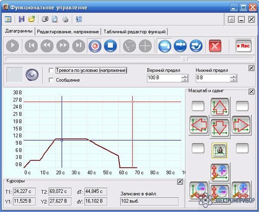Click the open folder toolbar icon
The image size is (259, 212).
(x=31, y=19)
